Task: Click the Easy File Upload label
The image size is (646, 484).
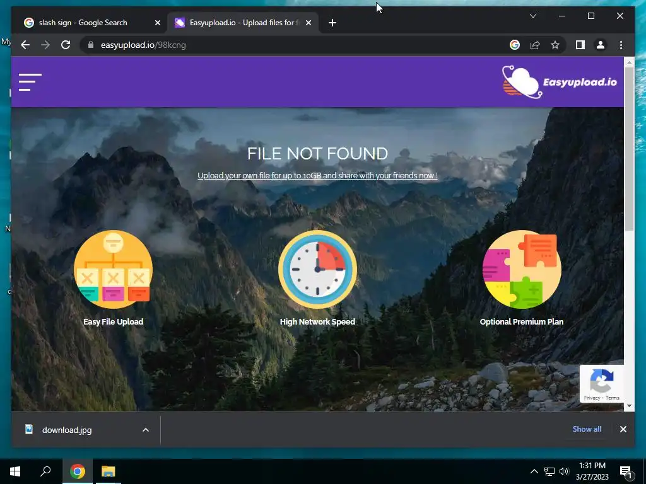Action: pyautogui.click(x=114, y=322)
